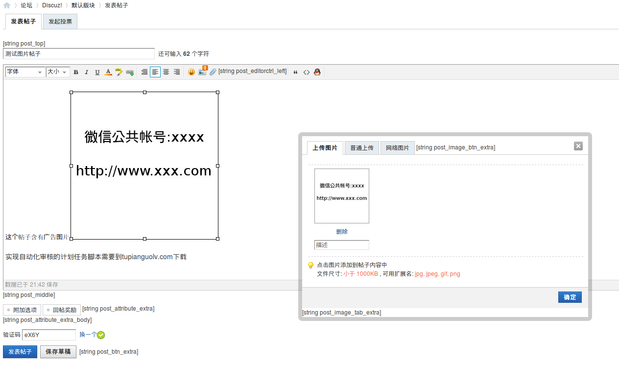
Task: Open the insert image tool
Action: pyautogui.click(x=202, y=72)
